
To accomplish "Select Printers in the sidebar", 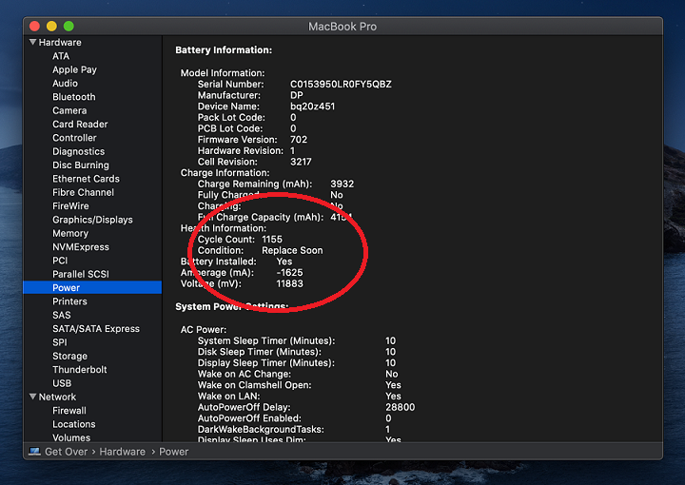I will 69,301.
